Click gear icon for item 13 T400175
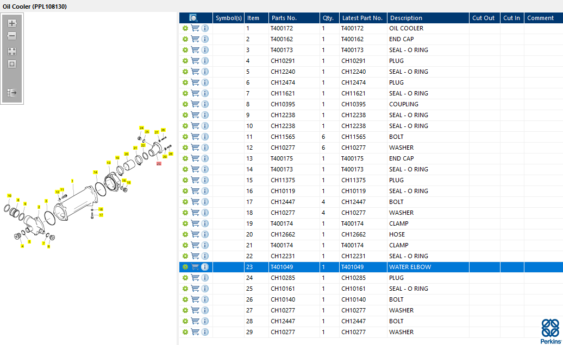The image size is (563, 345). tap(185, 158)
